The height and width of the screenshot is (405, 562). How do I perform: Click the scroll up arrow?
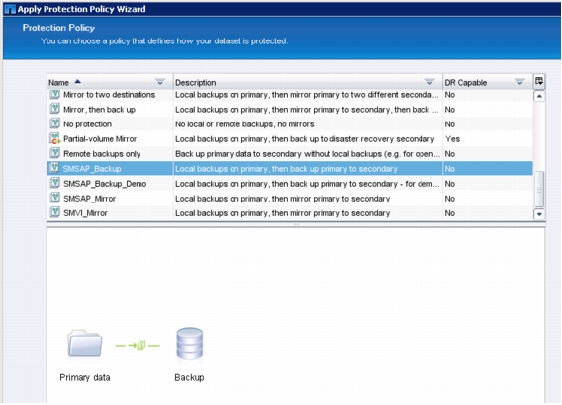pos(539,96)
